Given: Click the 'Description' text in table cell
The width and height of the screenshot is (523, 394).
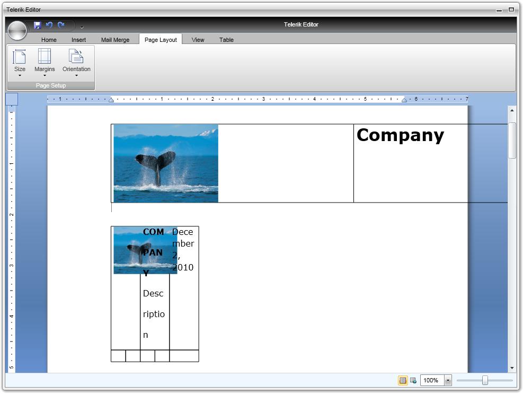Looking at the screenshot, I should [154, 314].
